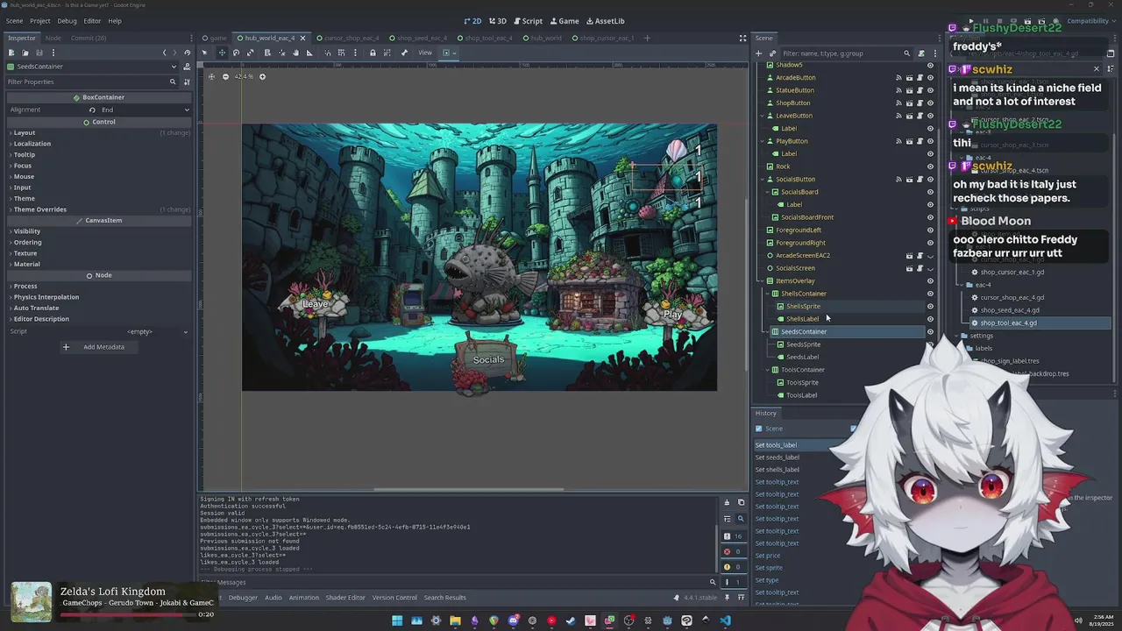The height and width of the screenshot is (631, 1122).
Task: Open Alignment dropdown showing End
Action: coord(145,110)
